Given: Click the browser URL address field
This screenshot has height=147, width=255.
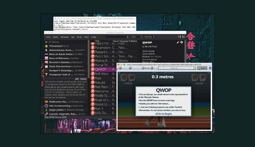Looking at the screenshot, I should click(x=177, y=68).
